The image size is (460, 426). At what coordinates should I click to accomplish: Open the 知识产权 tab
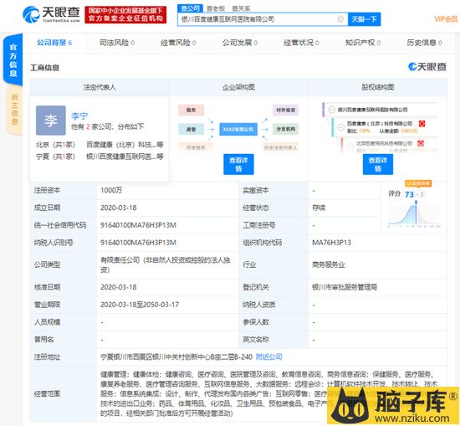click(363, 43)
